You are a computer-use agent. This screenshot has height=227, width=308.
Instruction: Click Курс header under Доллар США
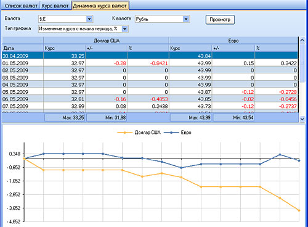(65, 48)
